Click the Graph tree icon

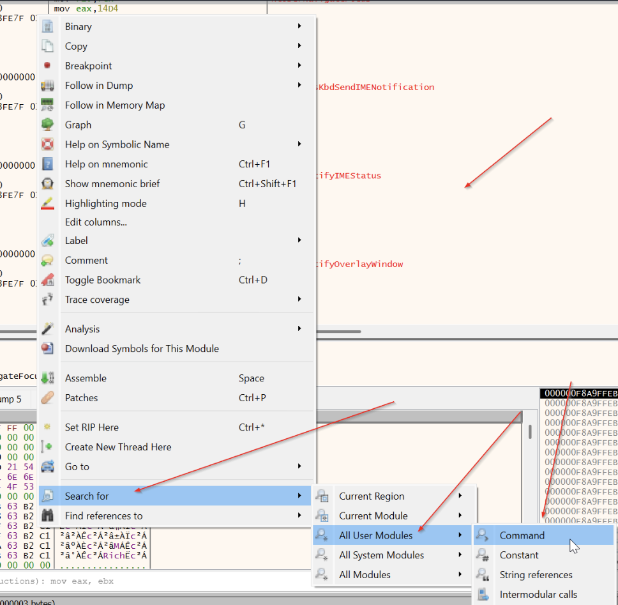[47, 125]
